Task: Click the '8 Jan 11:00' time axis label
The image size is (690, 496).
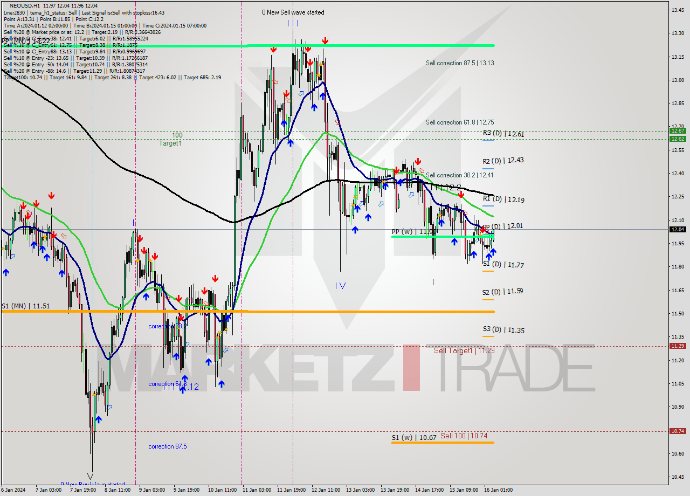Action: click(x=116, y=490)
